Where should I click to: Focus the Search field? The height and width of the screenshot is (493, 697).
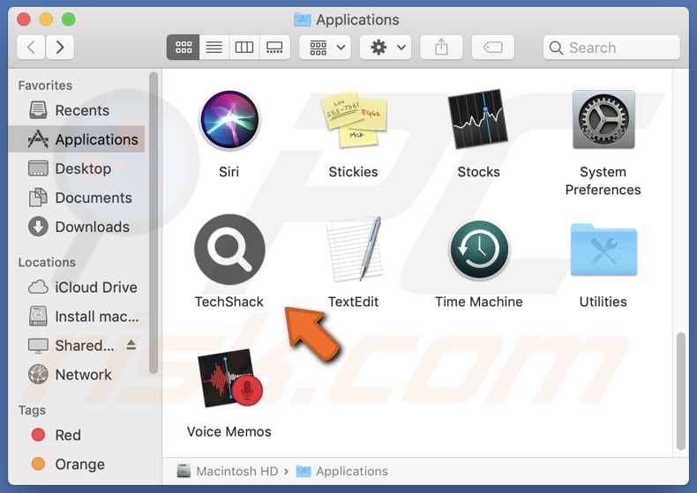[x=611, y=47]
